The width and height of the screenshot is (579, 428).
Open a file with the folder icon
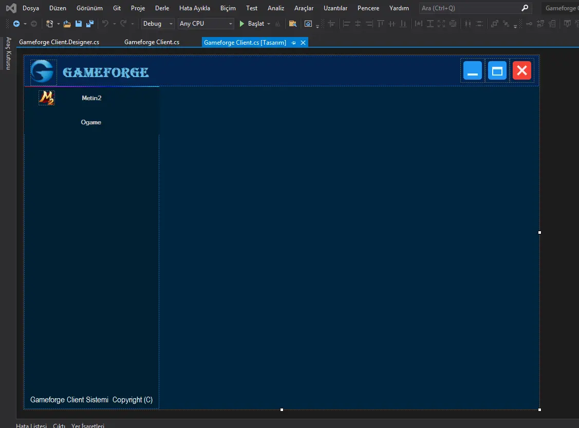pyautogui.click(x=67, y=24)
